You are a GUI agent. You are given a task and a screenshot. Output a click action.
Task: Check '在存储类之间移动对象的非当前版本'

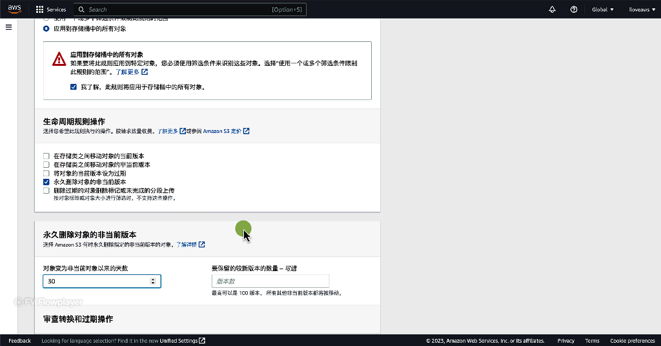tap(46, 165)
